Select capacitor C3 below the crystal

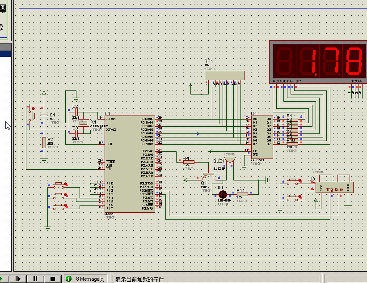coord(76,133)
